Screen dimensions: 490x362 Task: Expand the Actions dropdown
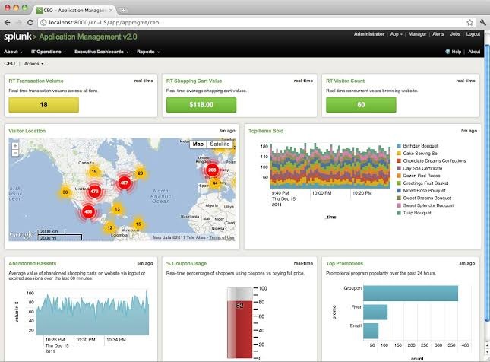34,64
